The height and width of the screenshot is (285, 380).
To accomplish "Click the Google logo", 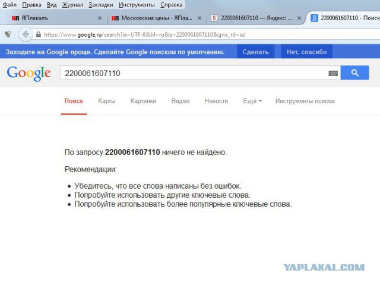I will (28, 73).
